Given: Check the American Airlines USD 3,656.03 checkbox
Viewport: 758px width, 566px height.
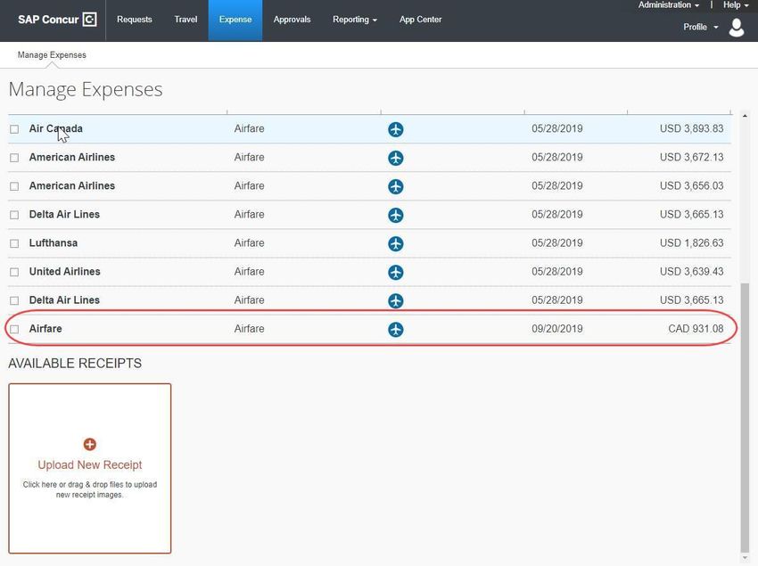Looking at the screenshot, I should [14, 186].
